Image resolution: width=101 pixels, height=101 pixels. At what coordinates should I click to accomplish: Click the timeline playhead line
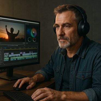[x=20, y=55]
